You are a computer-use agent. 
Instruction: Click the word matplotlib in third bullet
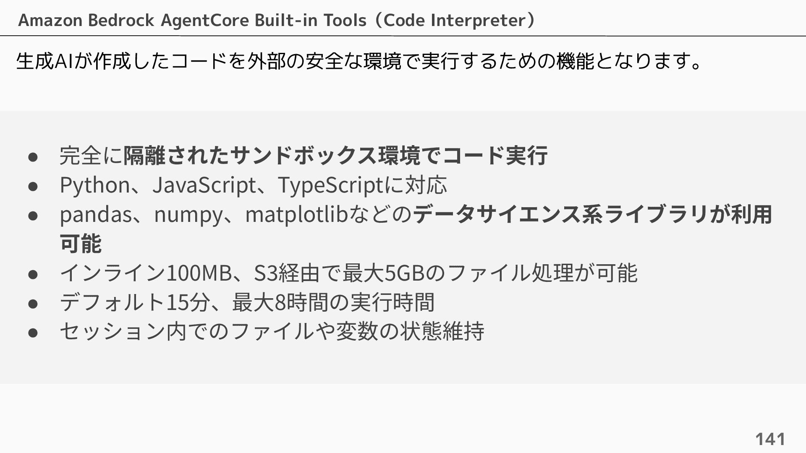pos(296,214)
